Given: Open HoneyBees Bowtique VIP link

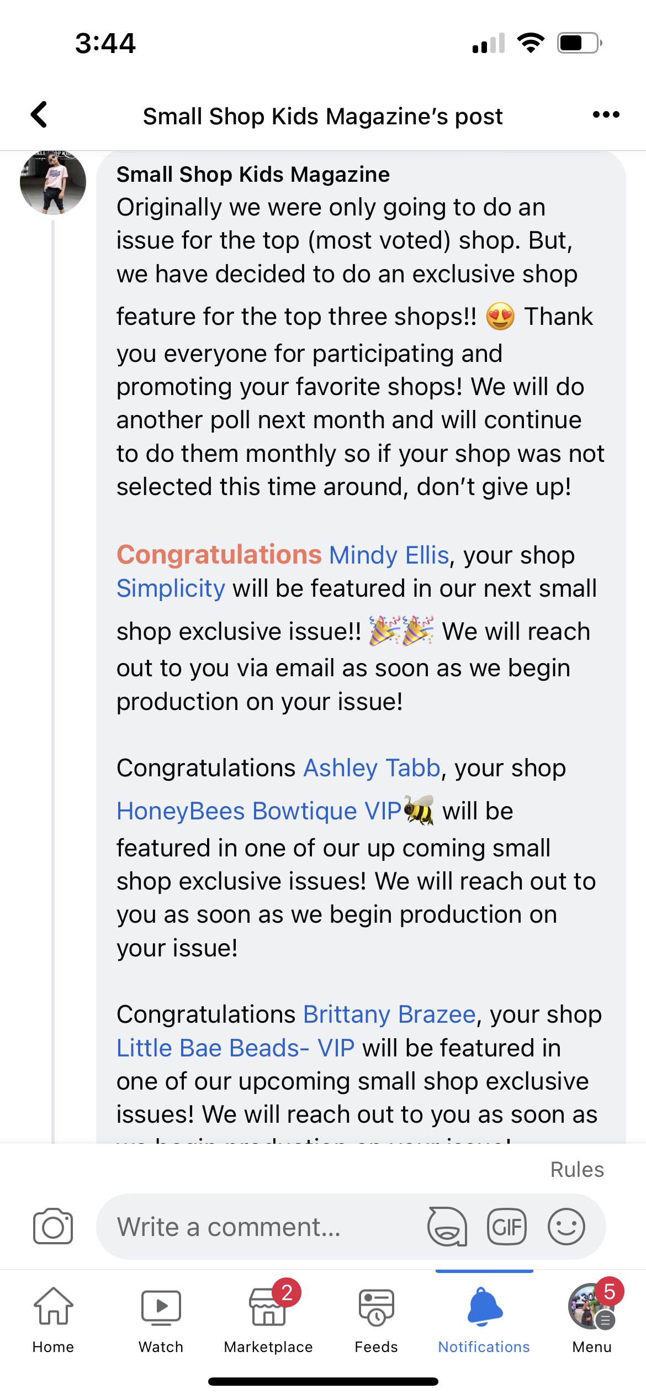Looking at the screenshot, I should [x=259, y=811].
